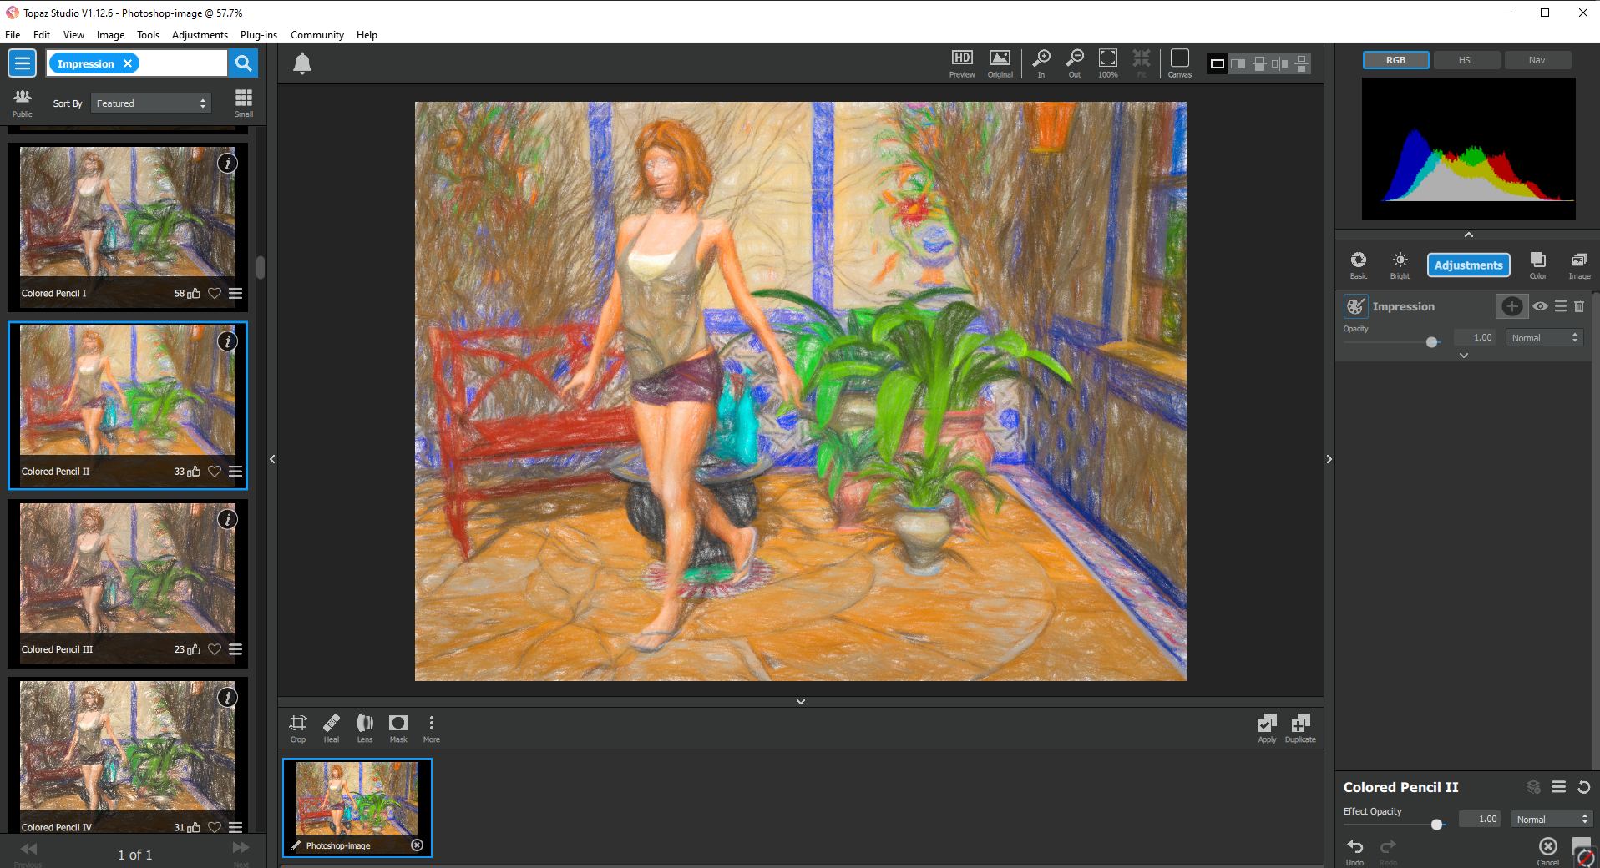1600x868 pixels.
Task: Like the Colored Pencil I effect
Action: 194,293
